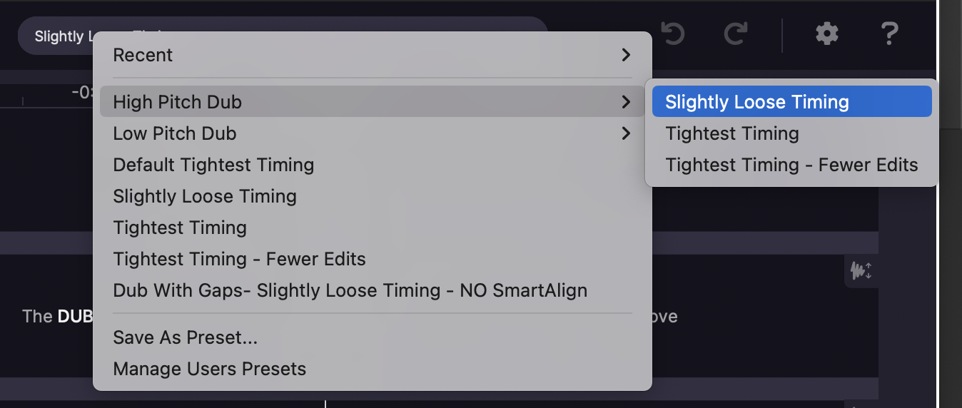This screenshot has width=962, height=408.
Task: Choose Tightest Timing in the High Pitch submenu
Action: 731,133
